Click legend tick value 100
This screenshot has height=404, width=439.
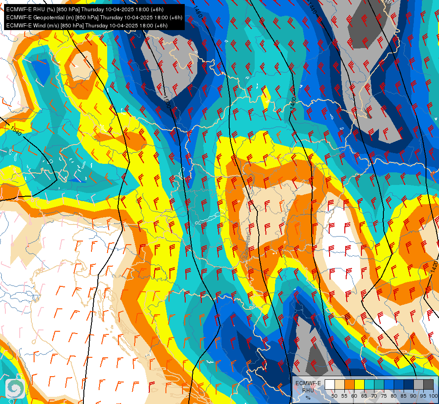pyautogui.click(x=433, y=396)
